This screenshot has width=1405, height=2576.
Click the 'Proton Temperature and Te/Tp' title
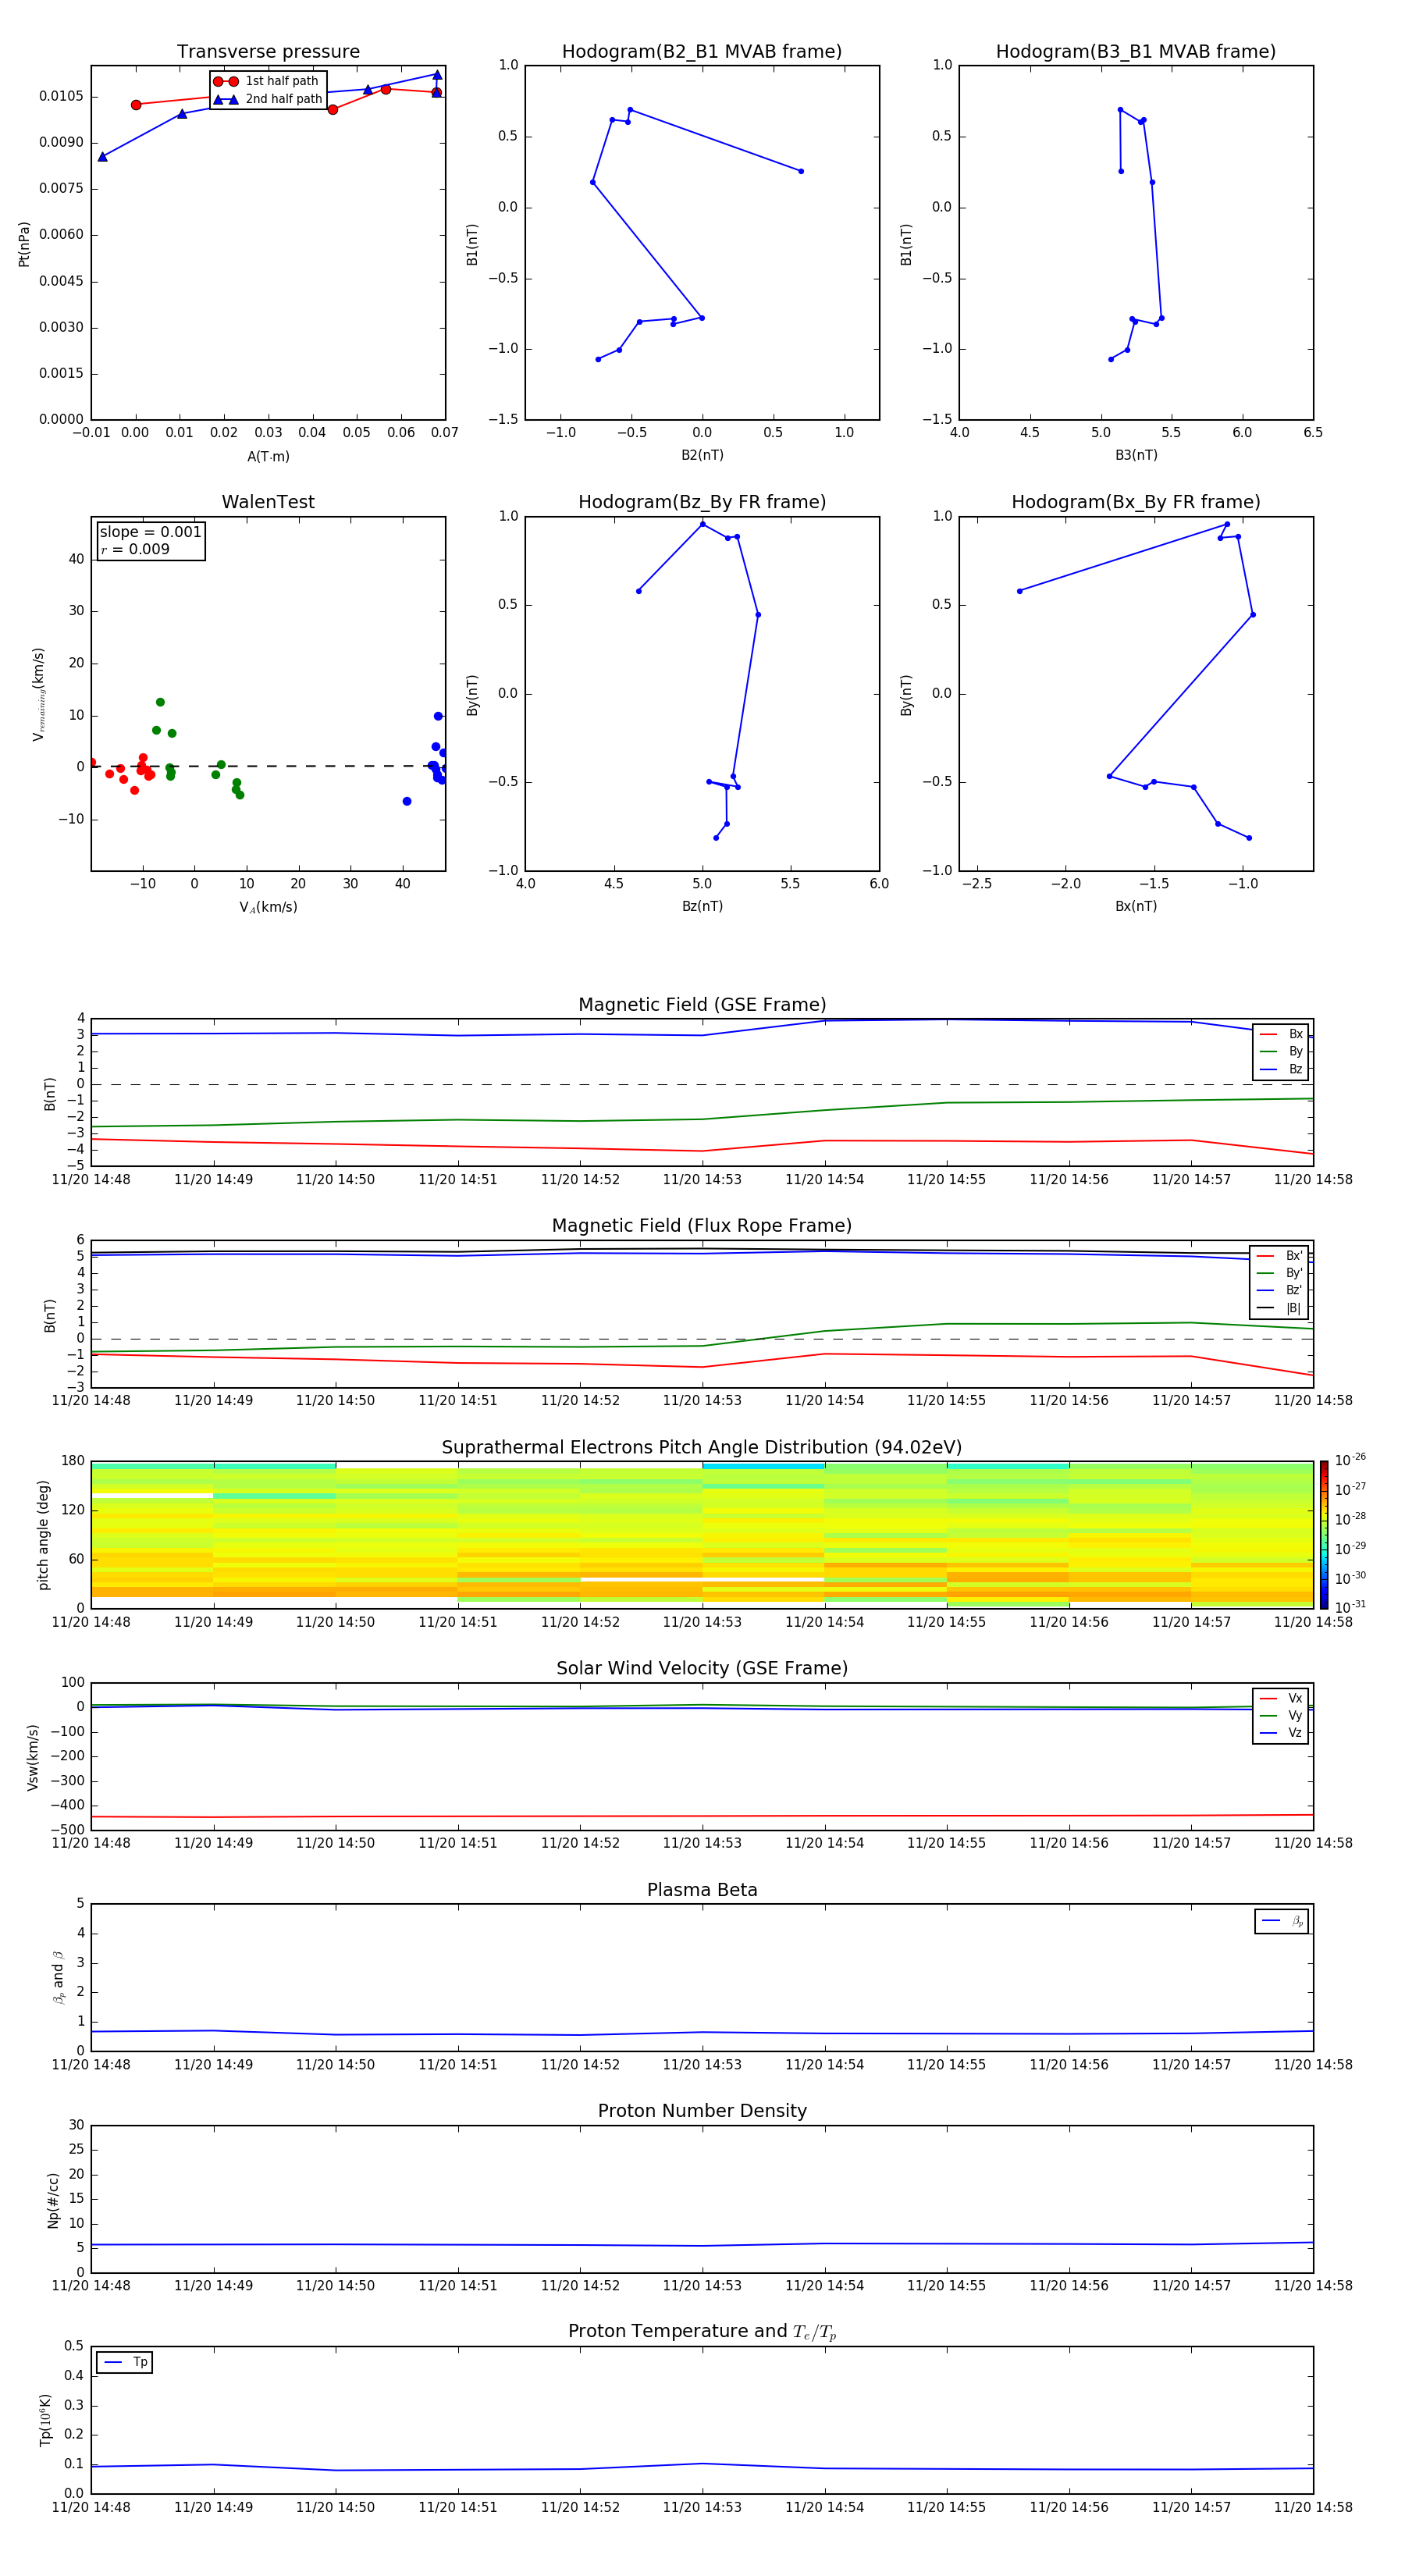point(702,2333)
